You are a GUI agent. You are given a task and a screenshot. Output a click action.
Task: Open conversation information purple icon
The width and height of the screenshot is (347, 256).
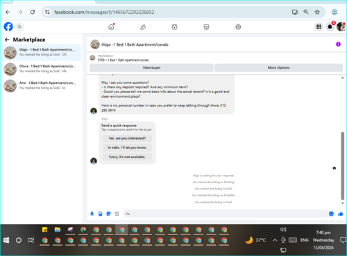tap(338, 44)
